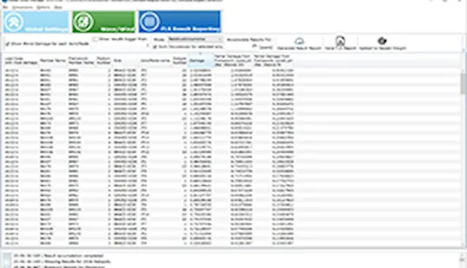Open the blue FLS Result Reporting tab
Viewport: 467px width, 268px height.
180,22
